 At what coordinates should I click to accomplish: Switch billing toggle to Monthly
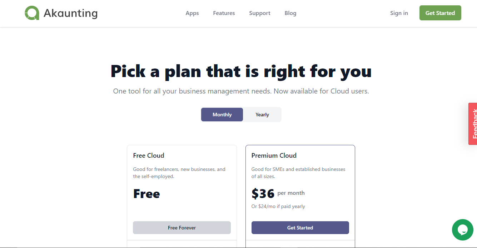point(222,115)
